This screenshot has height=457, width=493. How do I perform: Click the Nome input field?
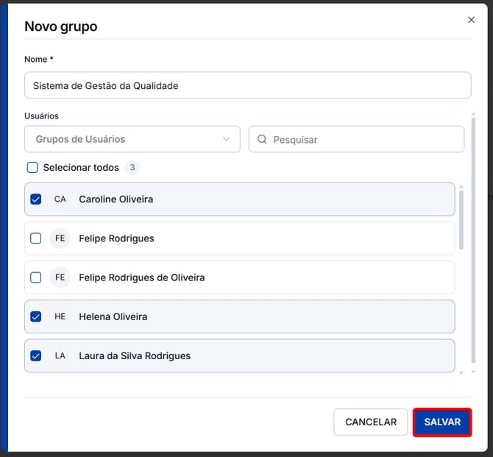point(247,85)
